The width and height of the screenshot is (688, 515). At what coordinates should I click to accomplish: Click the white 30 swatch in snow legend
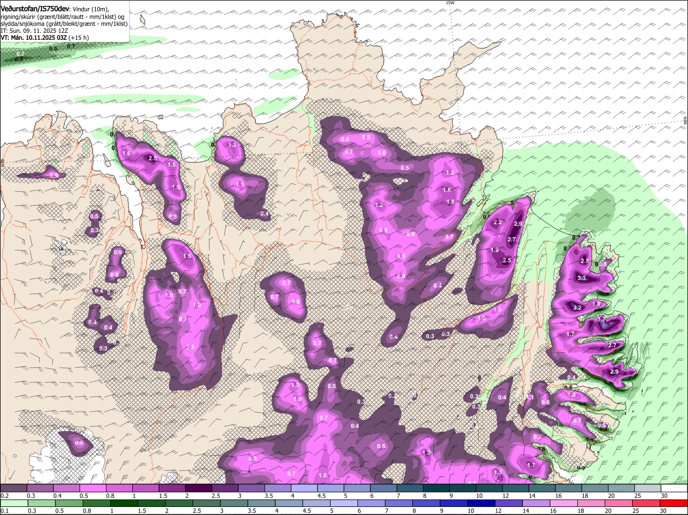674,488
